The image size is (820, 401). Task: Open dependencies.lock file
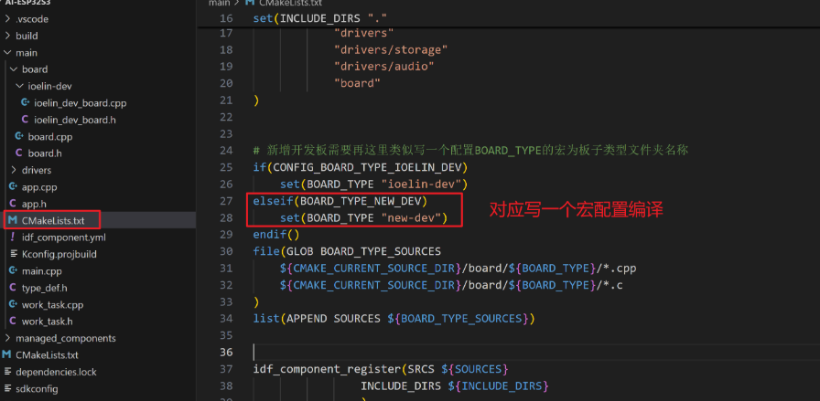pos(56,372)
